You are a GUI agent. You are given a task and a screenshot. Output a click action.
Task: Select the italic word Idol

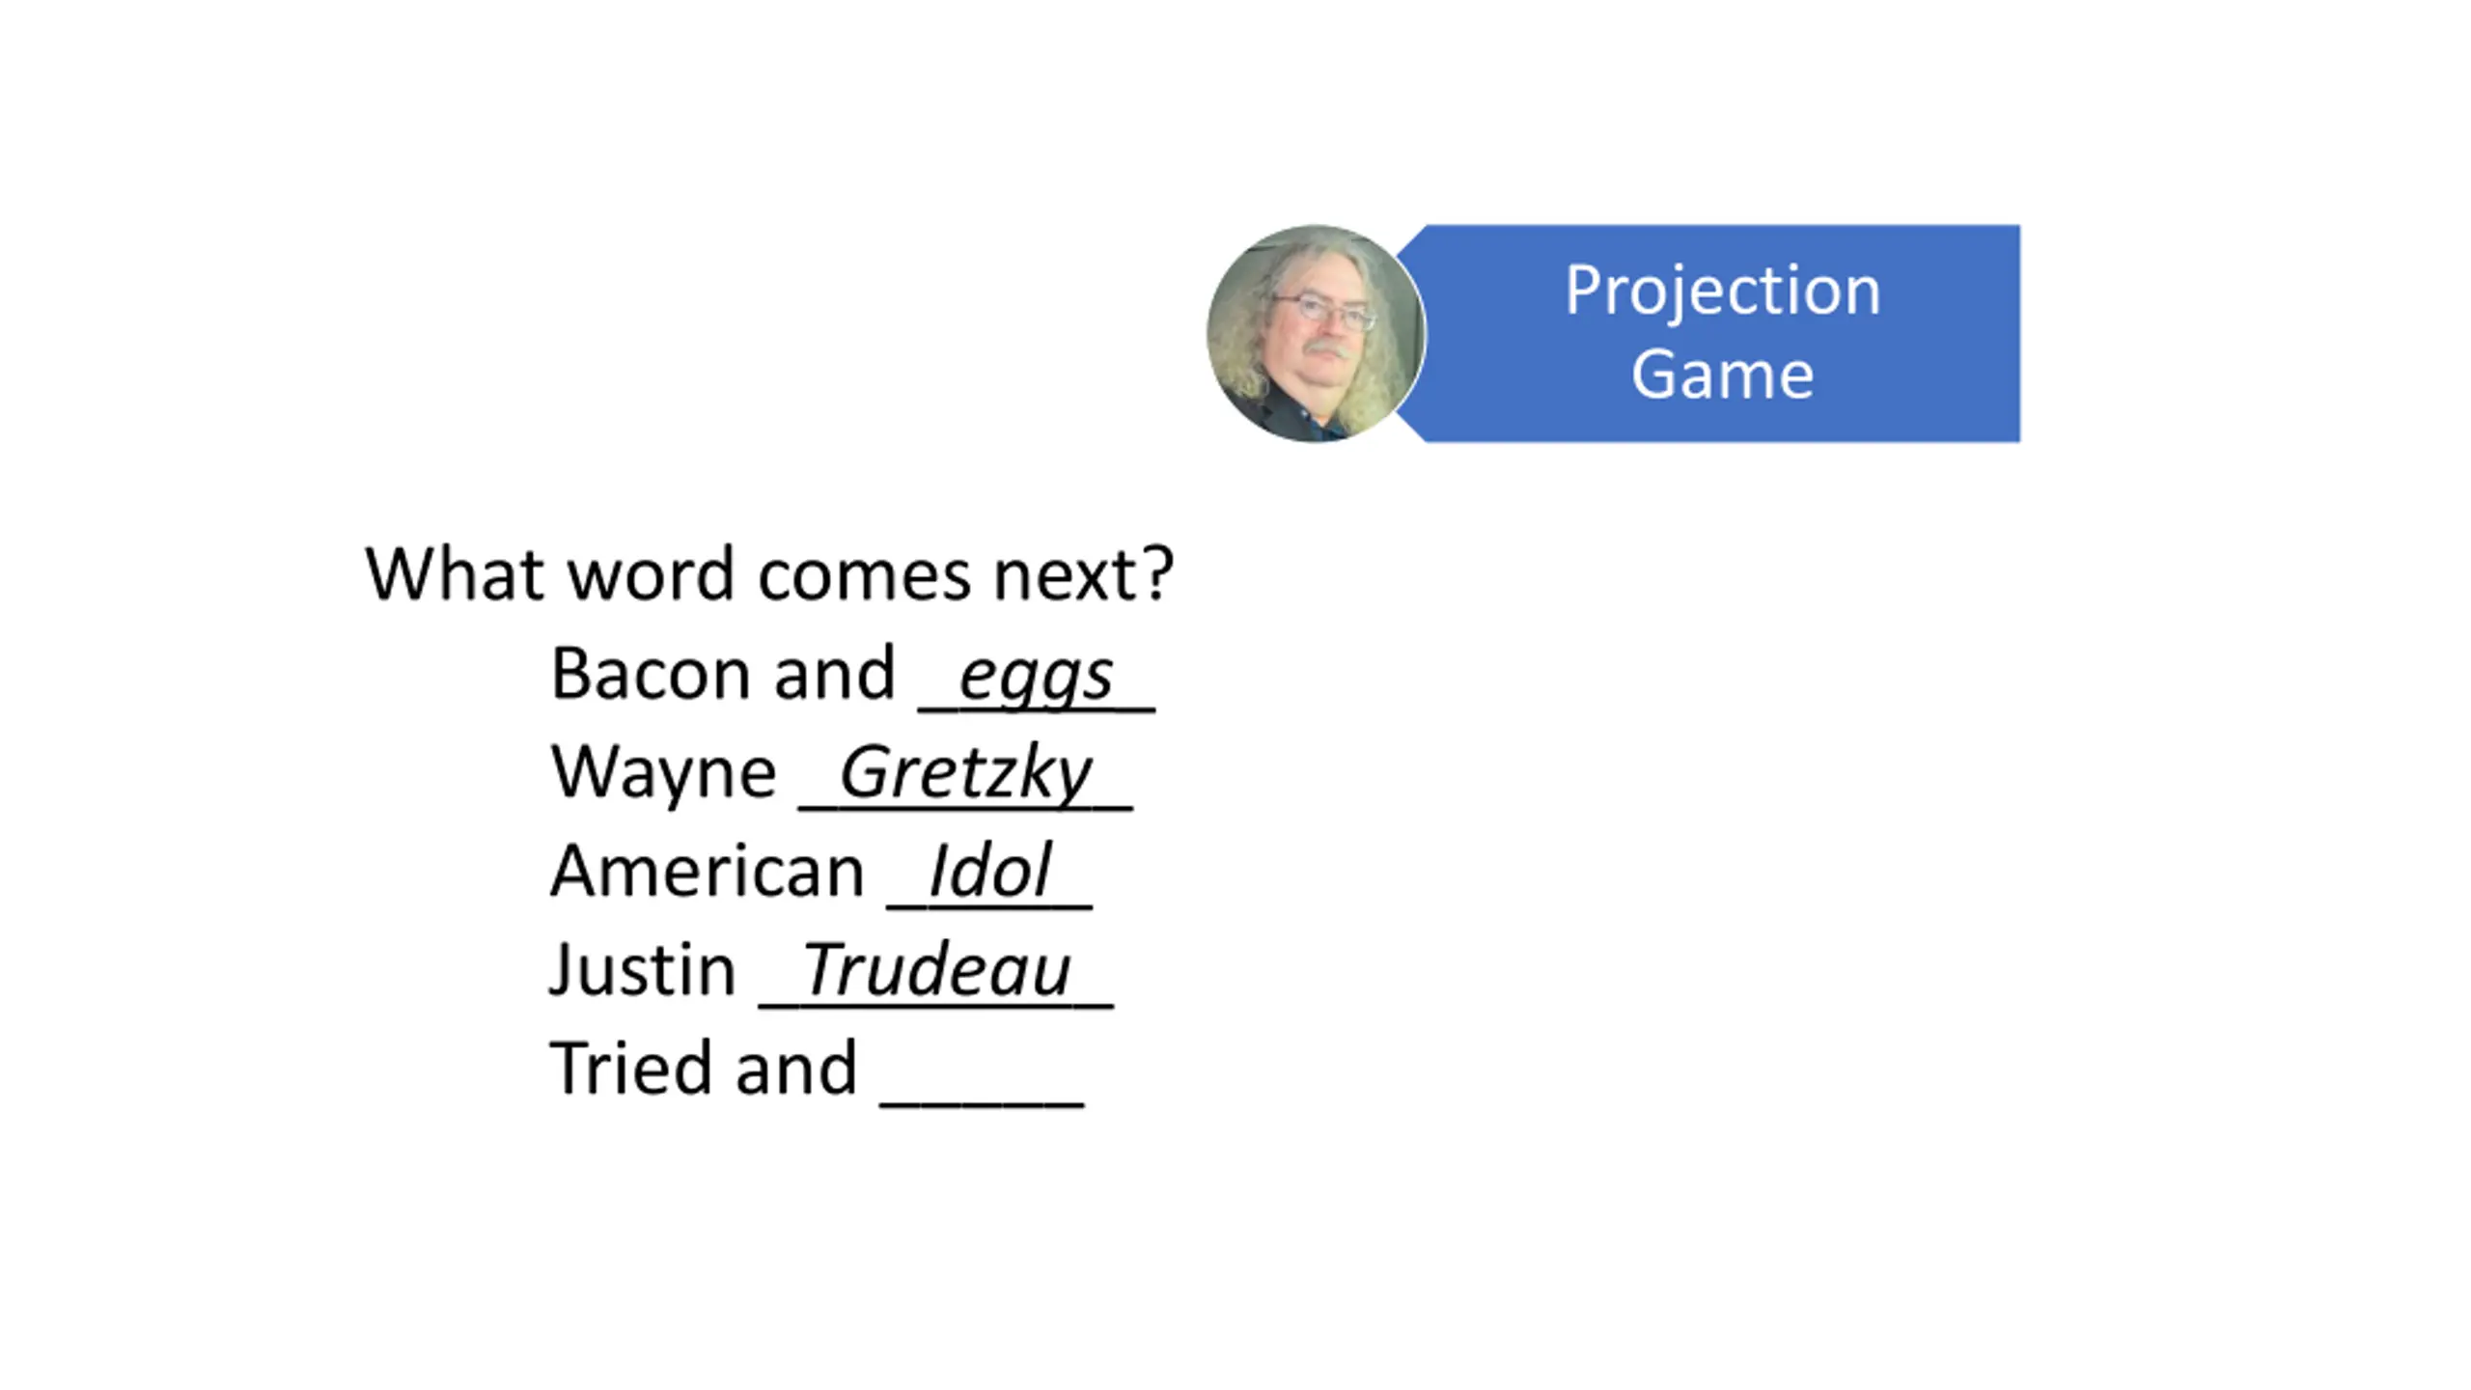coord(989,871)
